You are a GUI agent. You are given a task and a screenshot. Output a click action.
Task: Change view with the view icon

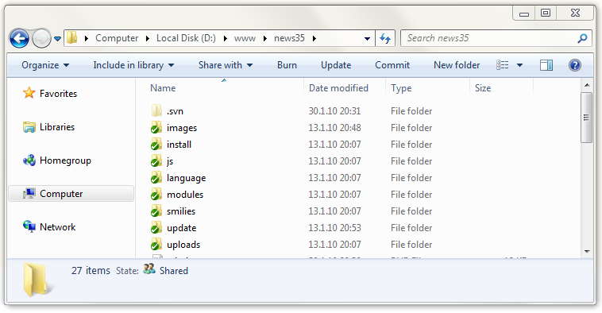503,65
